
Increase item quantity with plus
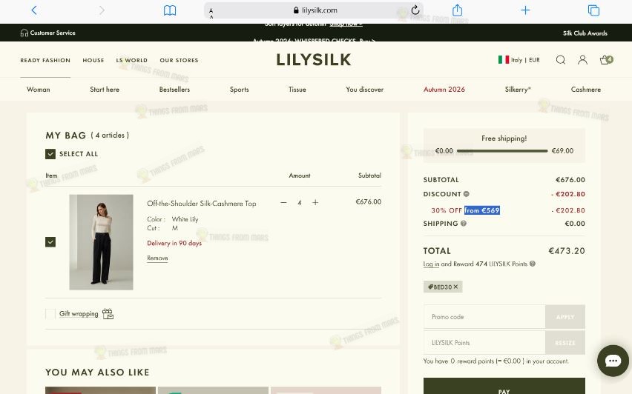[315, 202]
